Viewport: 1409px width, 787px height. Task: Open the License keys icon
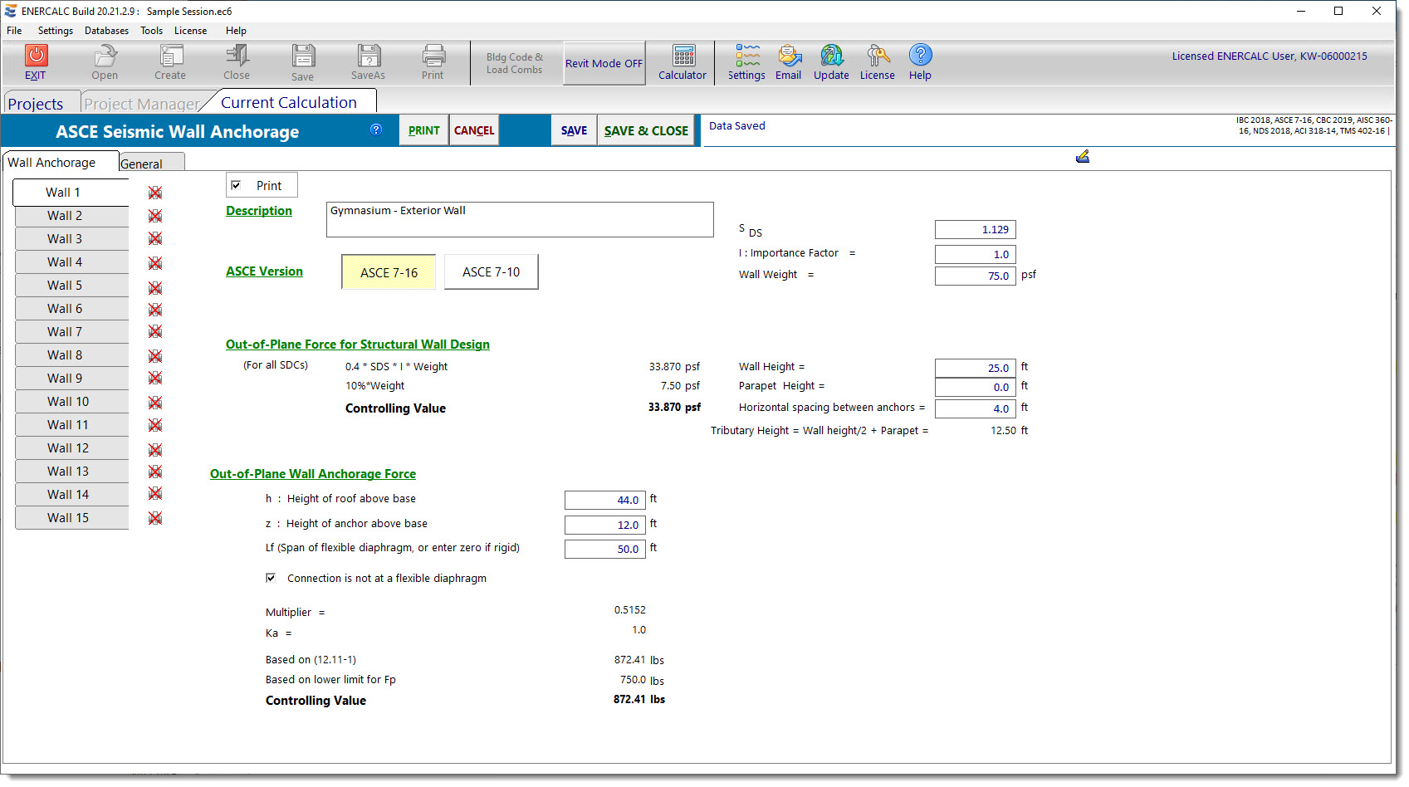click(878, 56)
